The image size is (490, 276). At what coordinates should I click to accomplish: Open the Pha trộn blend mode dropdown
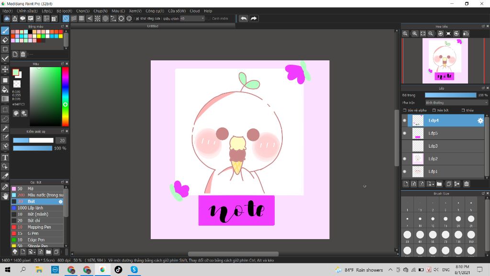[456, 103]
